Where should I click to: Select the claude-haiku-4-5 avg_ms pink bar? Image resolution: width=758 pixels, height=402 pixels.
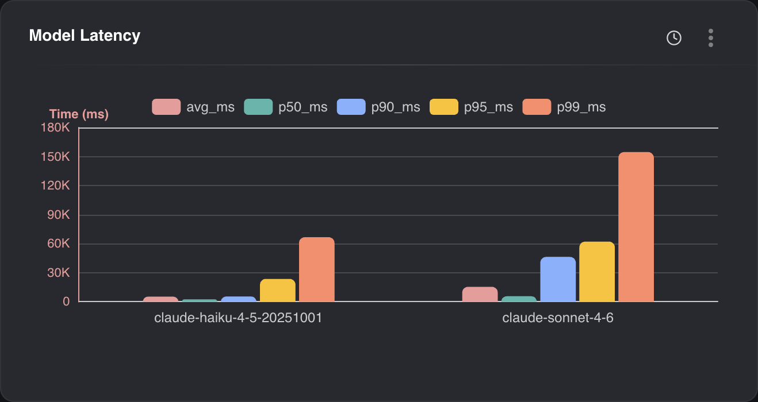click(160, 299)
